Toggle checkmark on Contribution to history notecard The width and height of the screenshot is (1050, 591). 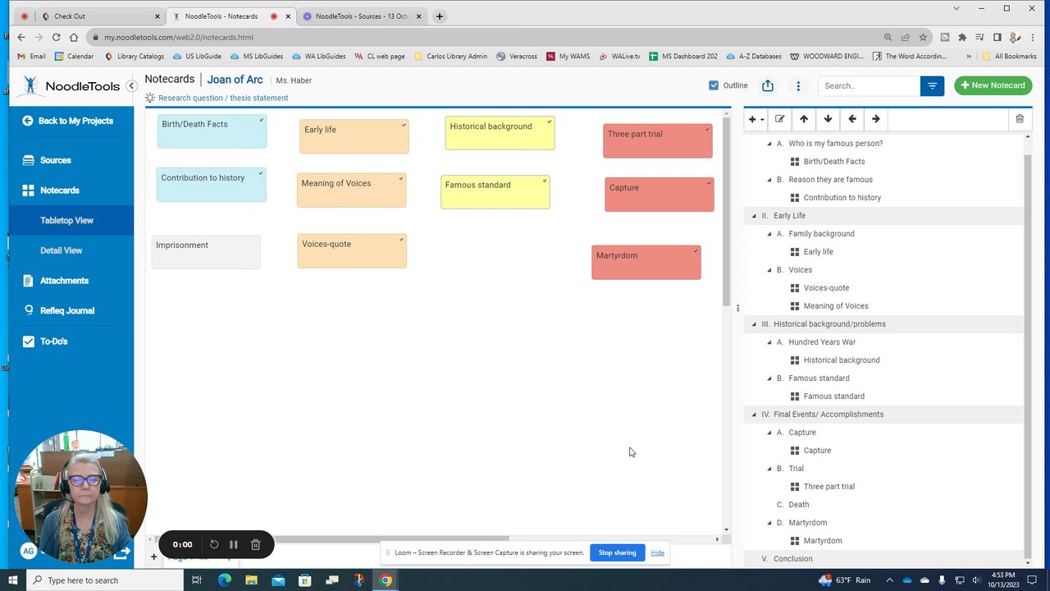261,173
